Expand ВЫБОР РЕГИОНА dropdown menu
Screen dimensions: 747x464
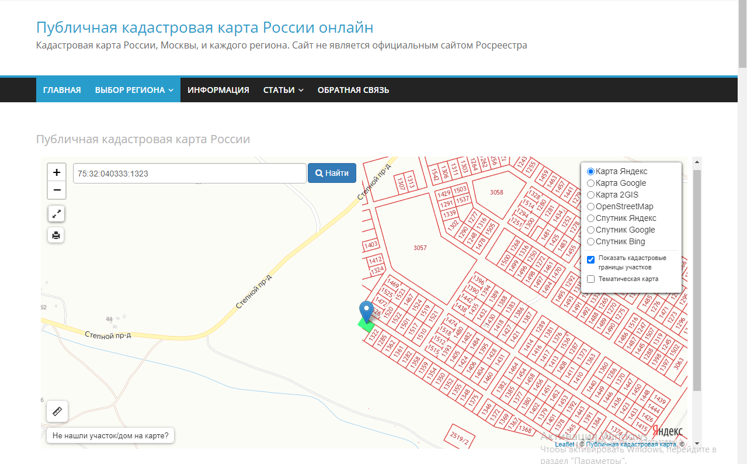pyautogui.click(x=134, y=90)
